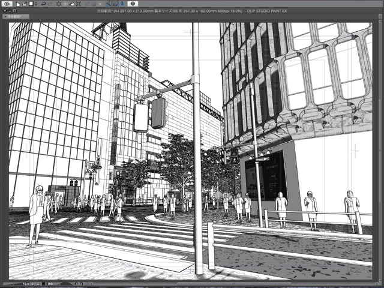Click the reset rotation icon
384x288 pixels.
coord(87,284)
